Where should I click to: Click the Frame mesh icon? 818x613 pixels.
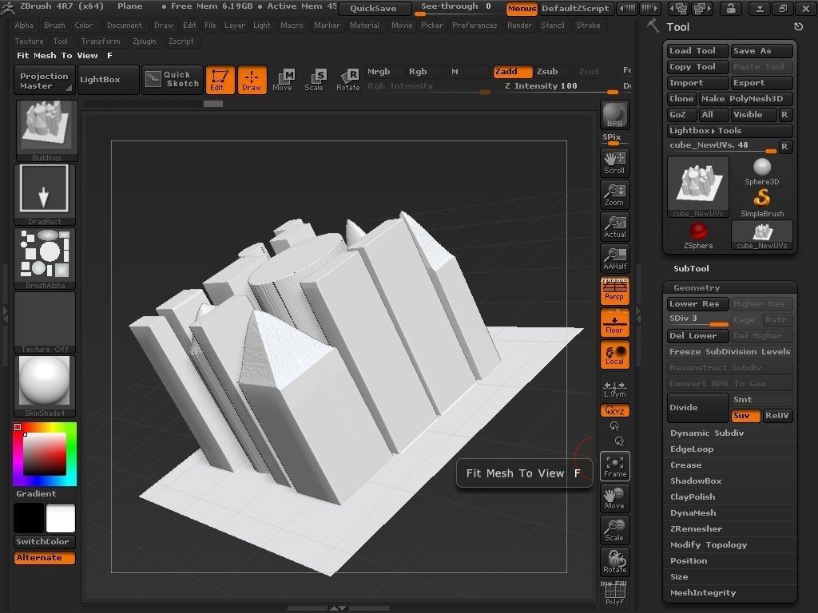(614, 466)
